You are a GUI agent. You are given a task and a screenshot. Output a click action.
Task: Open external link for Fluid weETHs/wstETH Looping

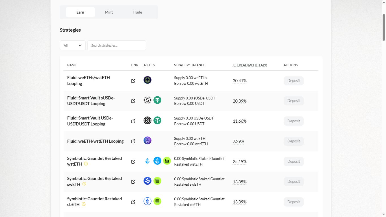pyautogui.click(x=133, y=81)
